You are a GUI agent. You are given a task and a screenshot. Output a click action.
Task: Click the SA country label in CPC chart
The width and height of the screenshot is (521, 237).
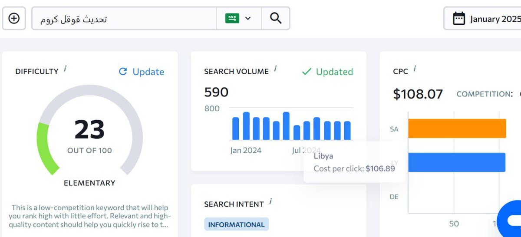coord(394,129)
